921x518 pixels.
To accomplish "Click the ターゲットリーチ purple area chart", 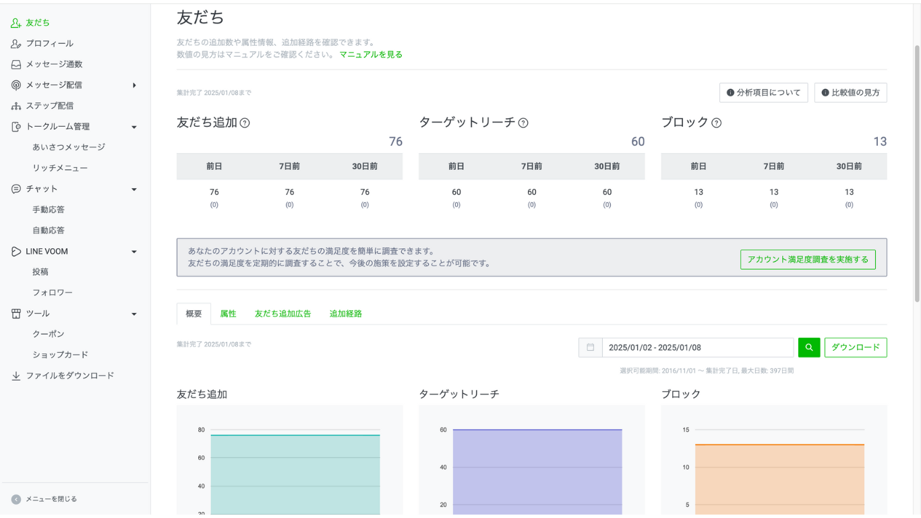I will click(537, 473).
